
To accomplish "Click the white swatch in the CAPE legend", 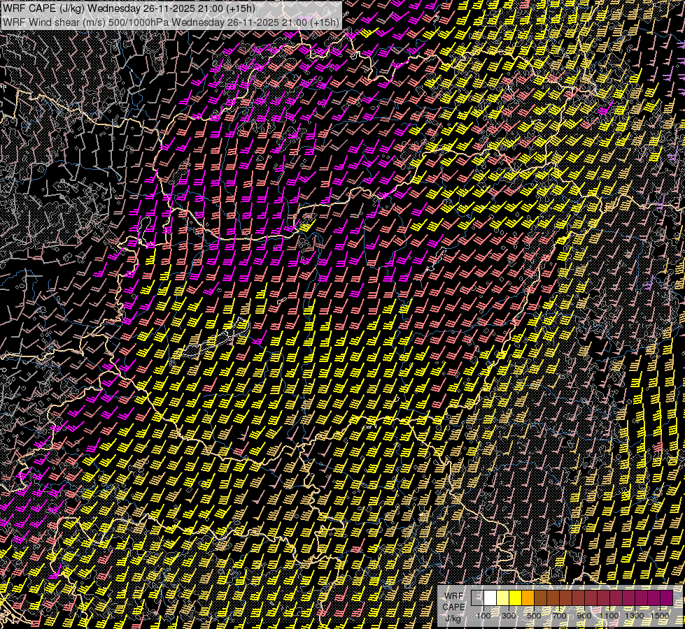I will point(490,598).
